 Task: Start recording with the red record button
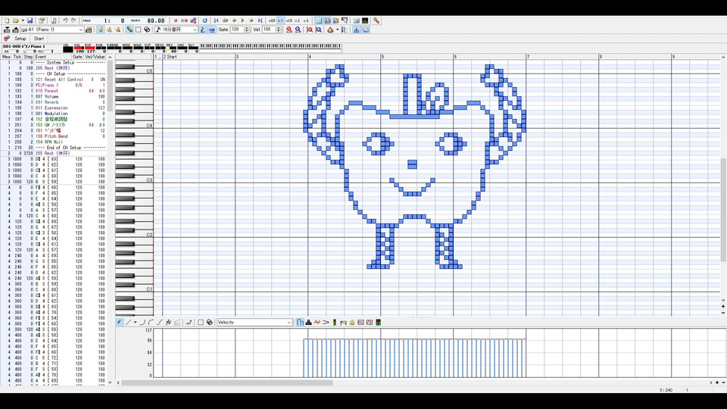pyautogui.click(x=176, y=20)
